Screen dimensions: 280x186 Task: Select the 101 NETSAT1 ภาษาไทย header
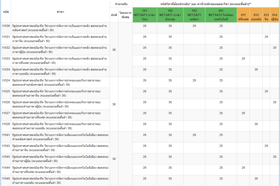[144, 15]
